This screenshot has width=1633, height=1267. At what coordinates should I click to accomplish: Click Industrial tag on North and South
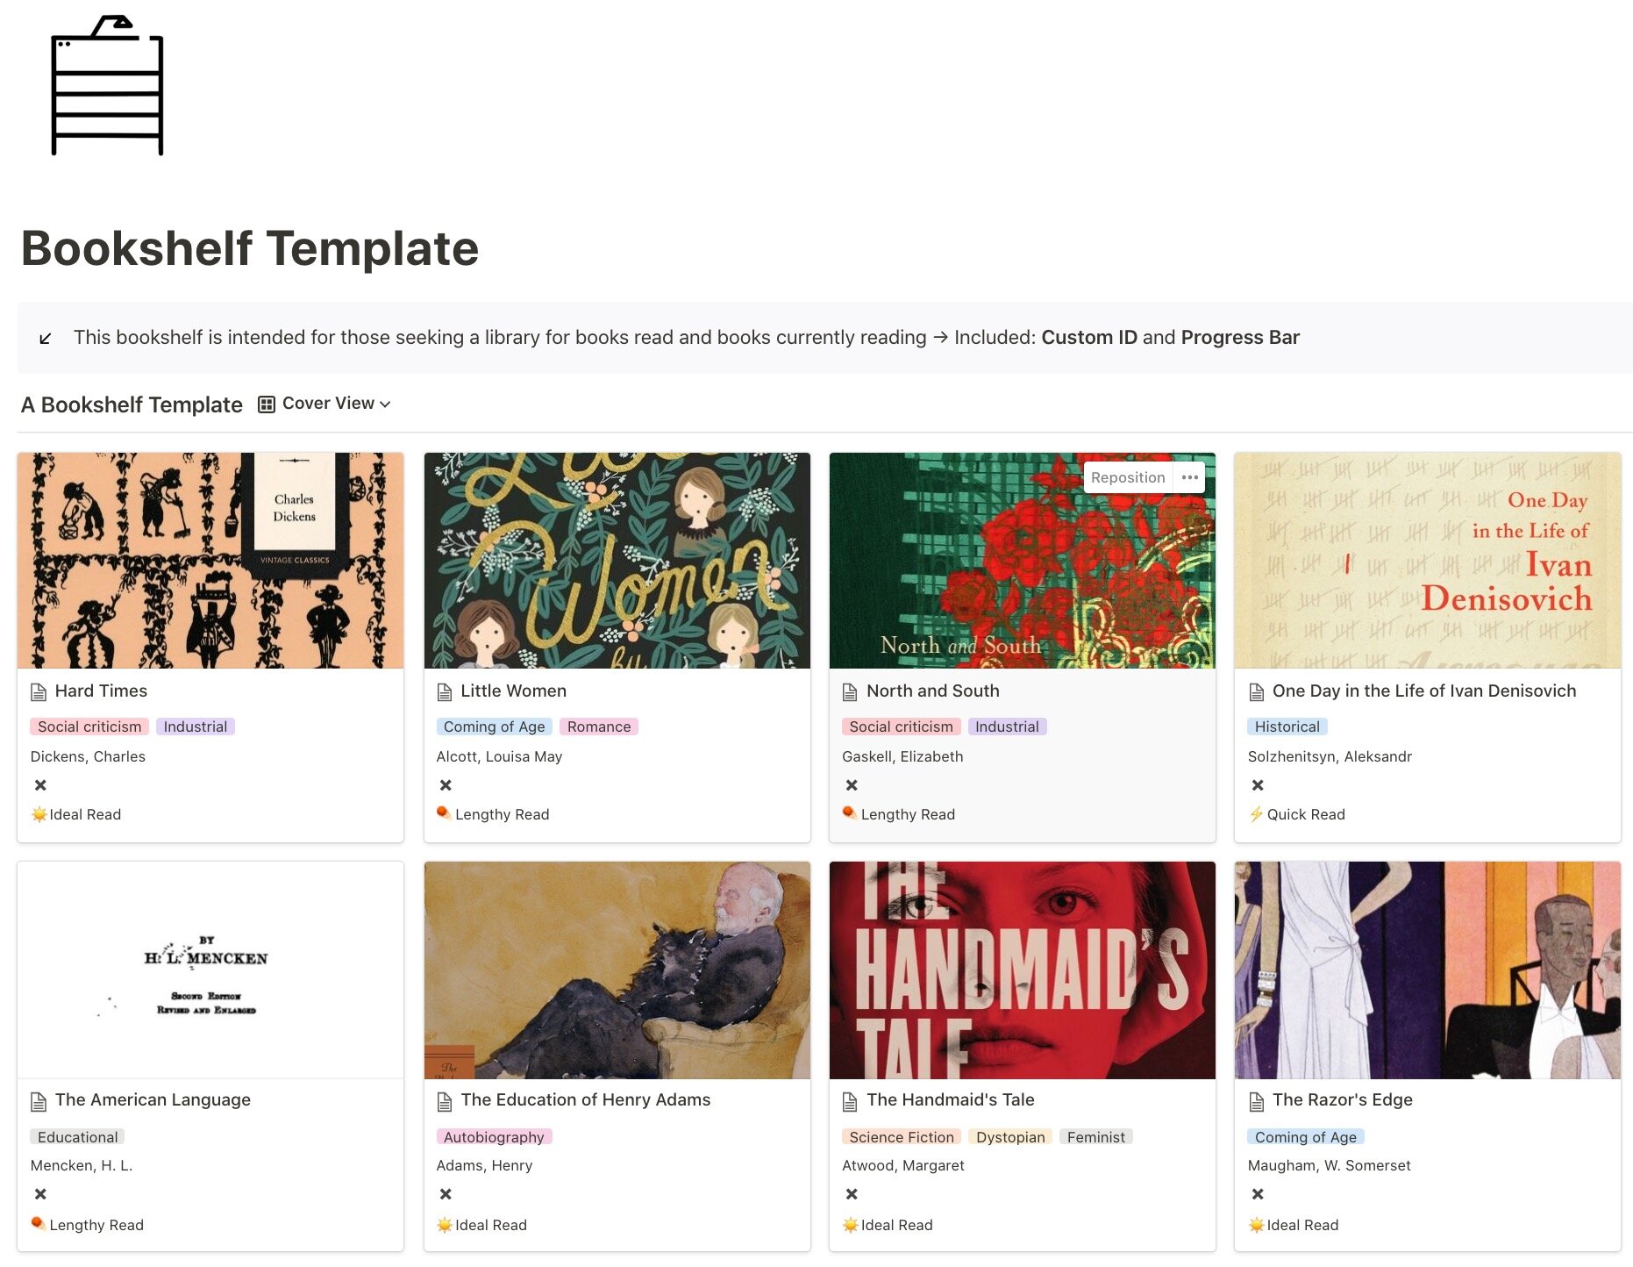[x=1007, y=727]
